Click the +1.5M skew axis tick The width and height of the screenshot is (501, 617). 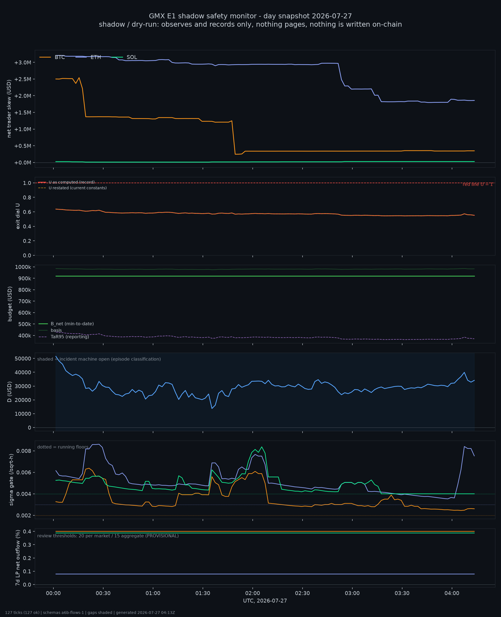(23, 113)
